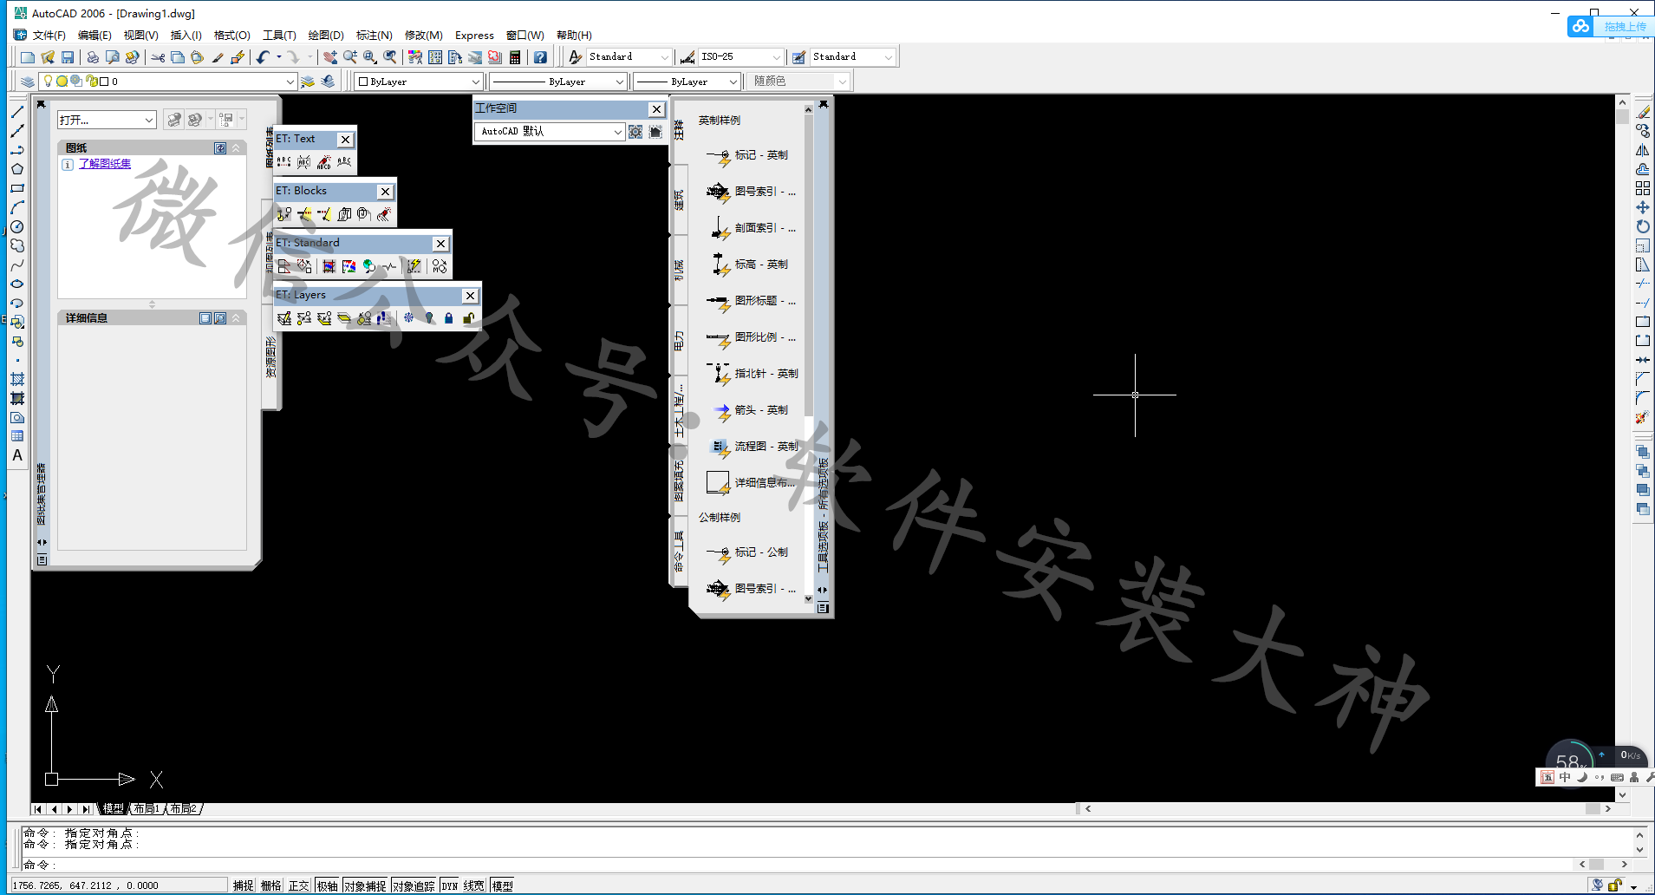Click the Zoom Realtime icon

coord(350,57)
